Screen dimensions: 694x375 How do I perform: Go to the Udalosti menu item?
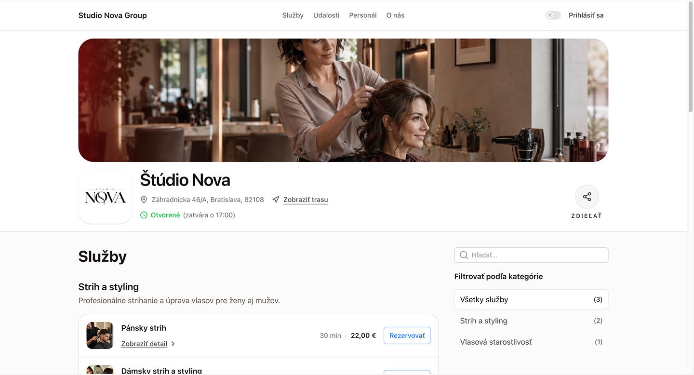(326, 15)
